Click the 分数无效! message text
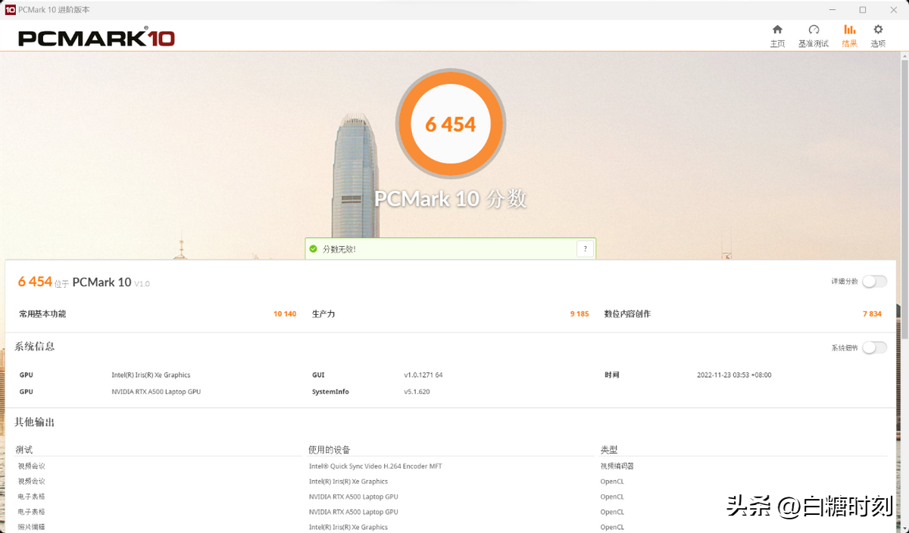 pyautogui.click(x=339, y=249)
